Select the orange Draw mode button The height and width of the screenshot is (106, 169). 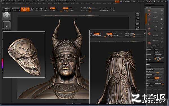point(27,9)
